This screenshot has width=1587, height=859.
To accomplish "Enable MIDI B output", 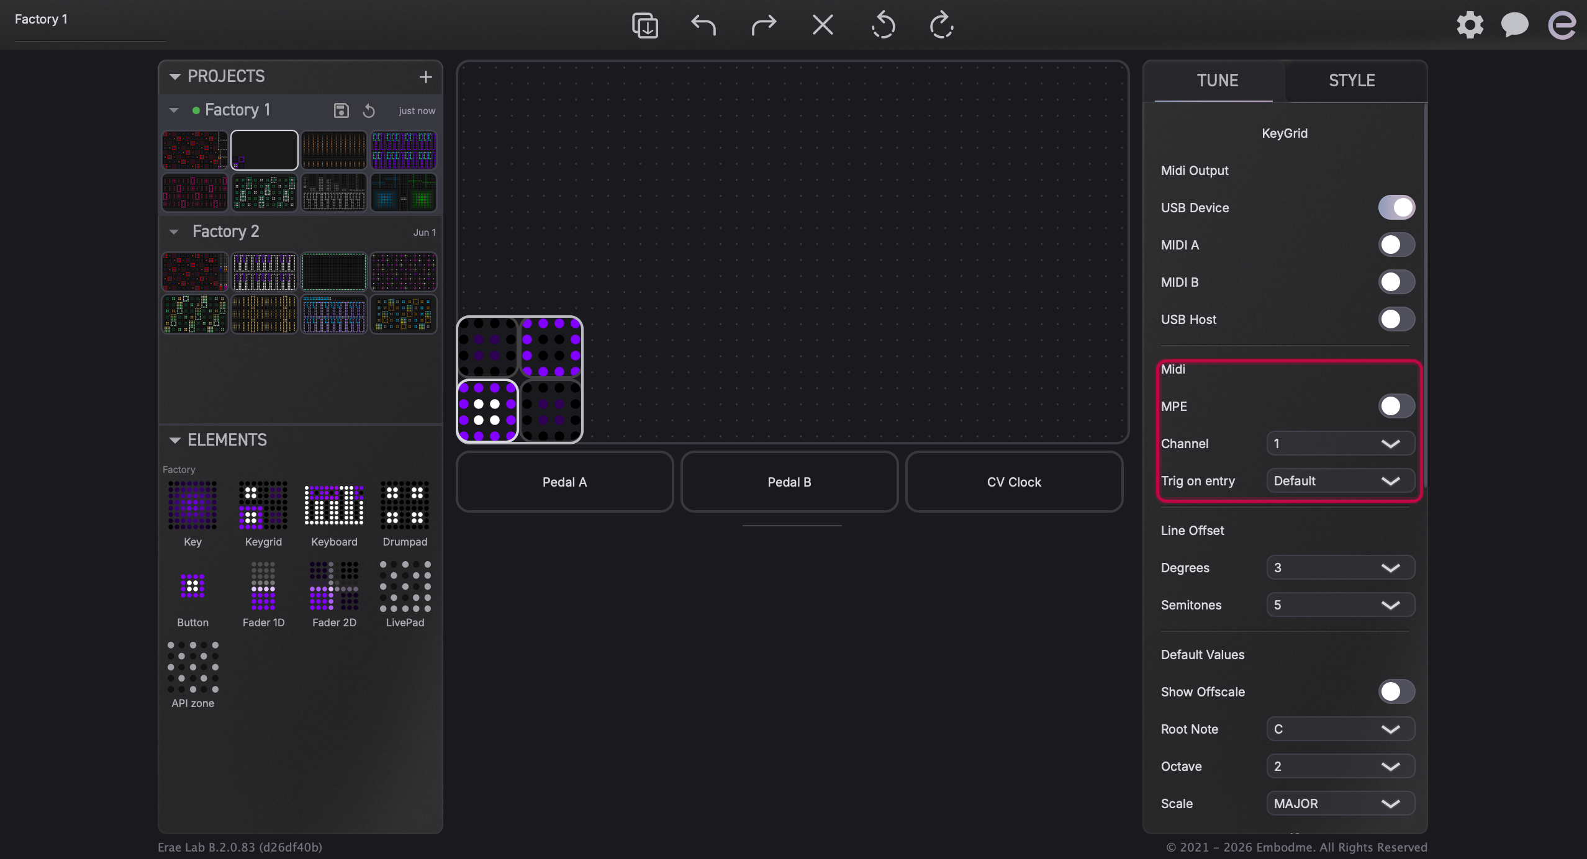I will pyautogui.click(x=1396, y=282).
